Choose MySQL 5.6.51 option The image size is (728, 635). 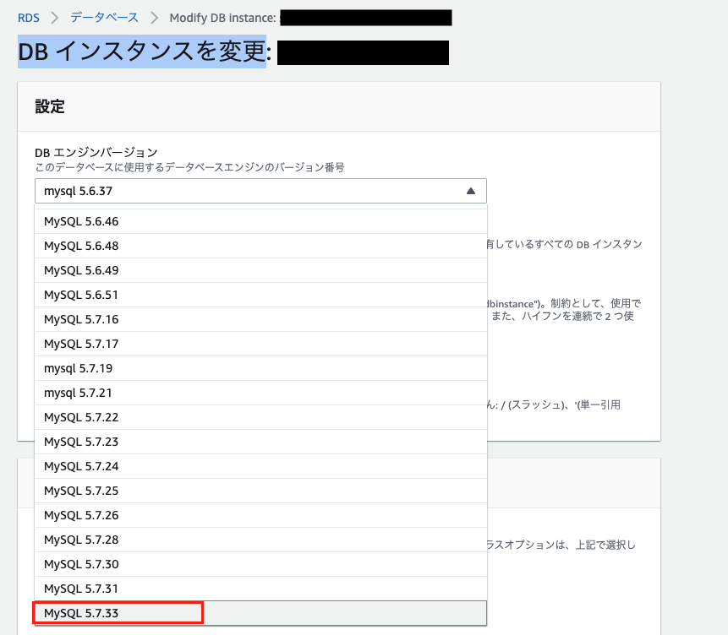pos(260,295)
